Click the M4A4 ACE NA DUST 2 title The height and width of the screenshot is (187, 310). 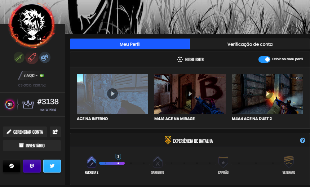click(252, 119)
